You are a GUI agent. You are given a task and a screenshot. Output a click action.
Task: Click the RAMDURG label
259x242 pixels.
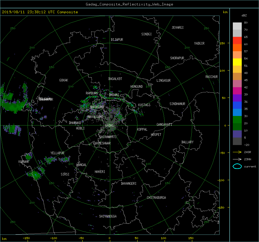coord(92,93)
